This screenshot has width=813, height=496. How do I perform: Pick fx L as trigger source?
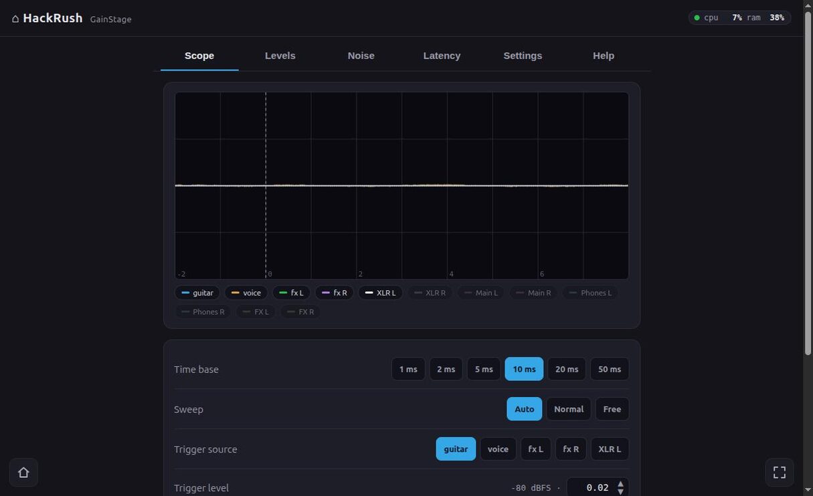(x=536, y=449)
